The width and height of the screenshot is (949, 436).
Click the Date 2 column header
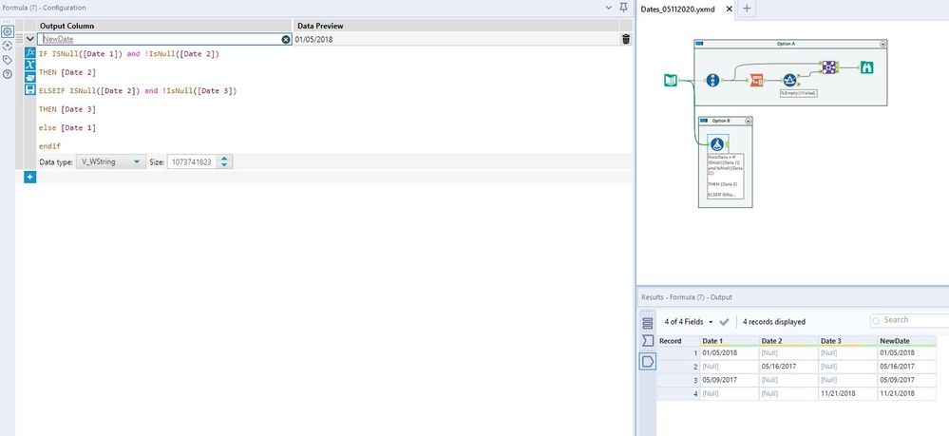pyautogui.click(x=788, y=341)
